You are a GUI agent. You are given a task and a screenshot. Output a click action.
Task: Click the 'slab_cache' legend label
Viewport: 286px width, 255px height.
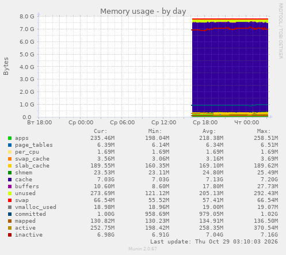pos(32,166)
